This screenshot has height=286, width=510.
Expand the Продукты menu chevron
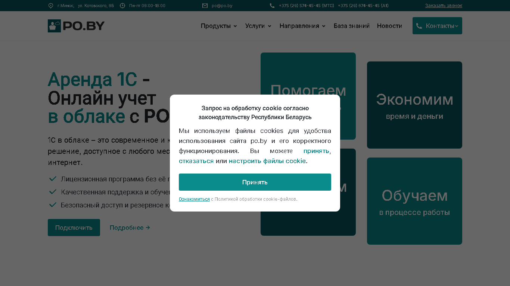pyautogui.click(x=235, y=26)
